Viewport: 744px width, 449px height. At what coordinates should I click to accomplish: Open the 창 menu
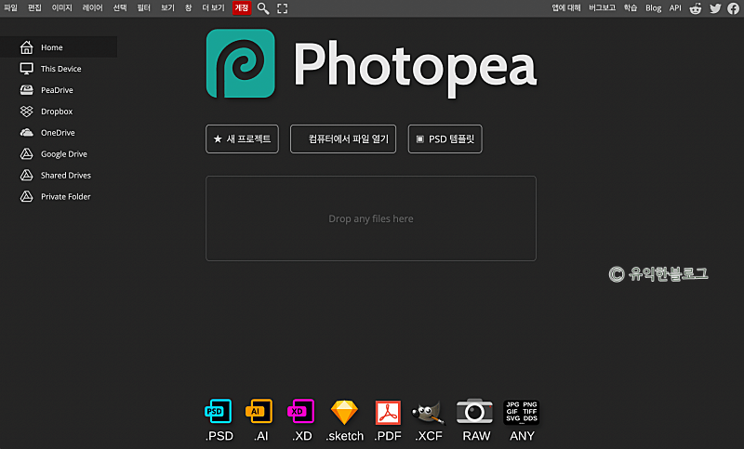(189, 8)
